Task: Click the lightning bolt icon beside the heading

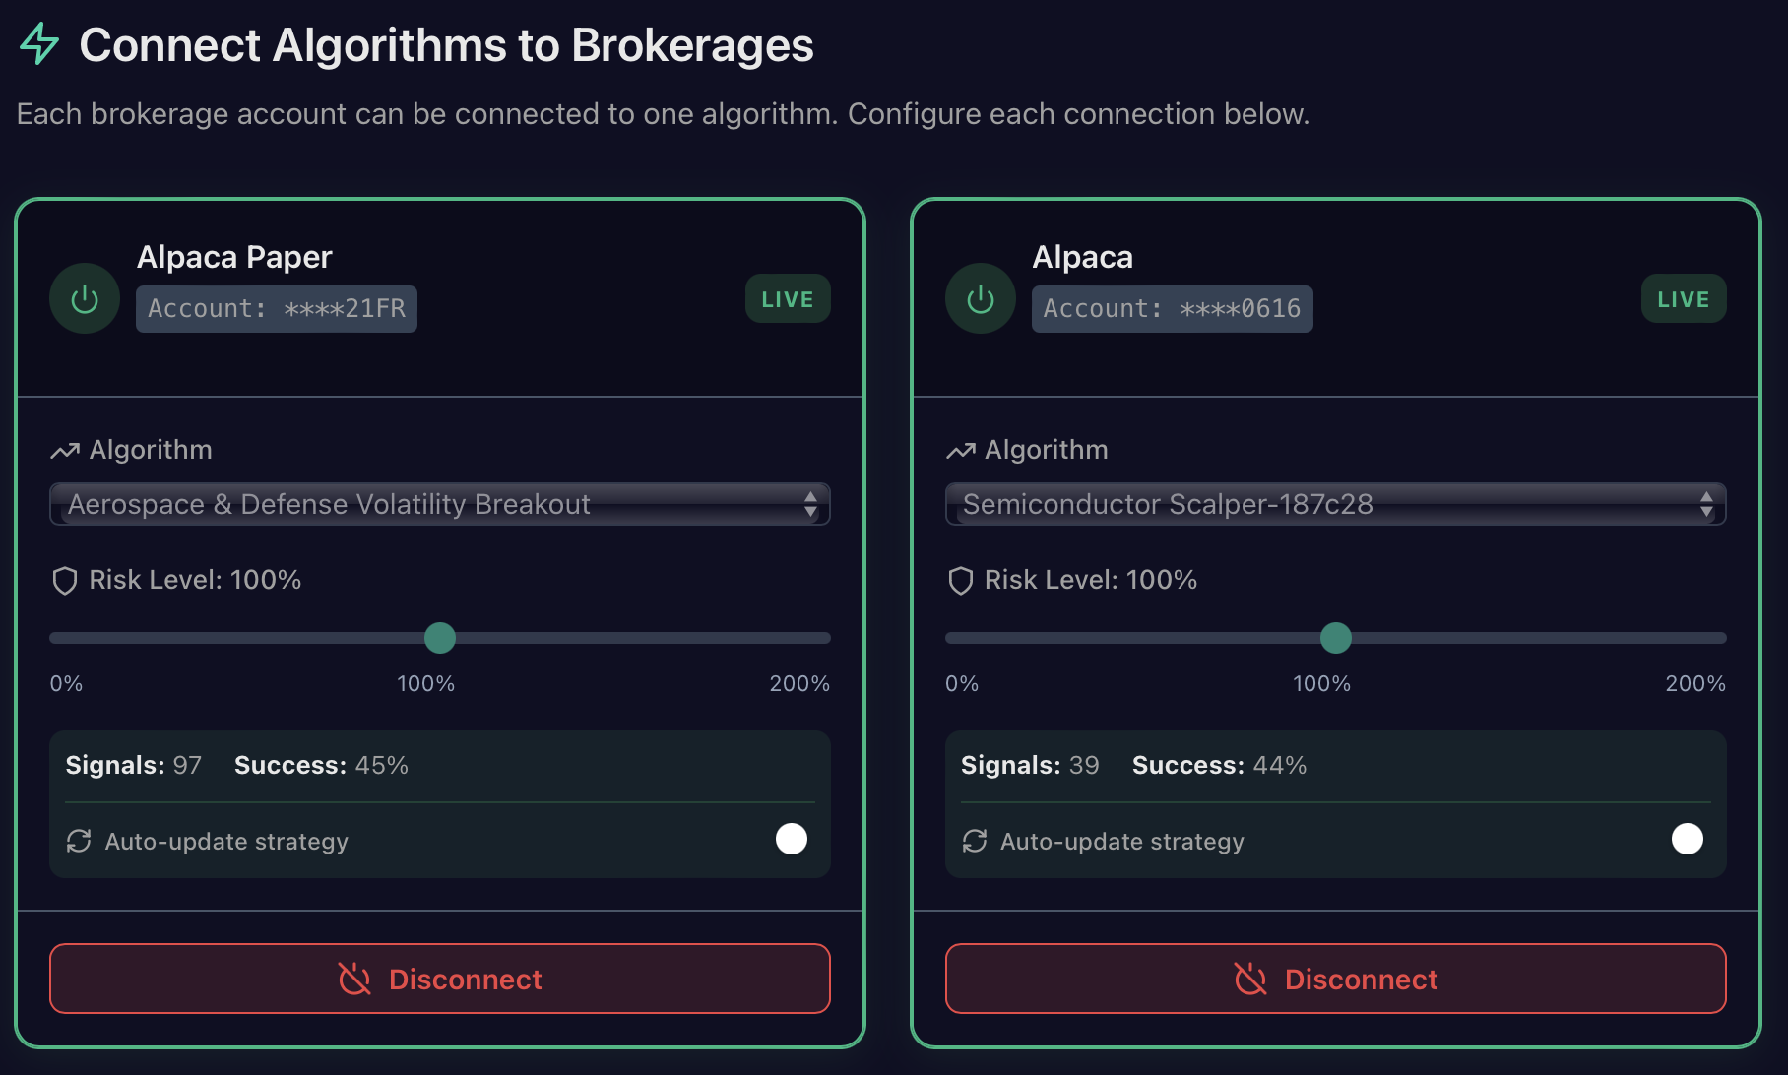Action: point(39,44)
